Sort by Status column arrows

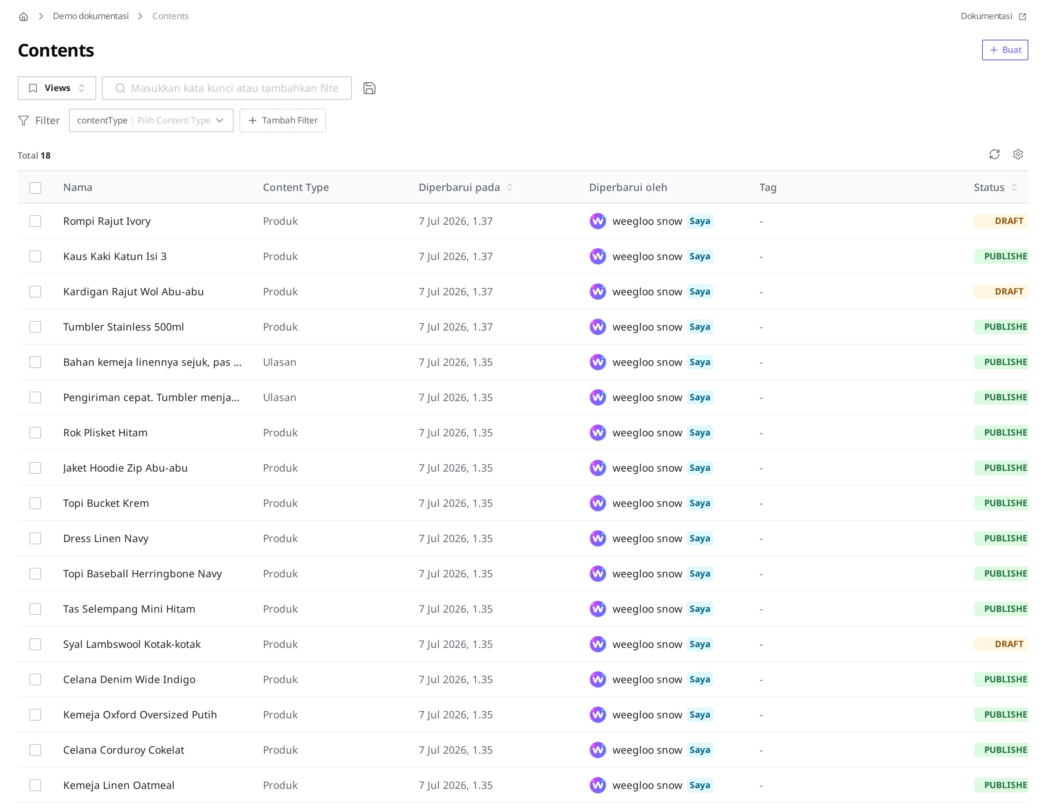pyautogui.click(x=1014, y=188)
